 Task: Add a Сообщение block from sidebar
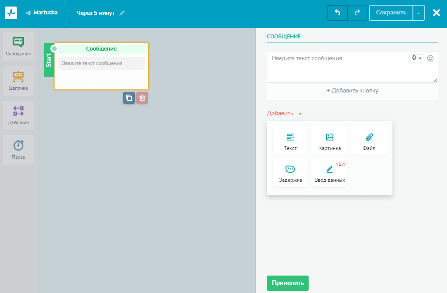pos(18,46)
